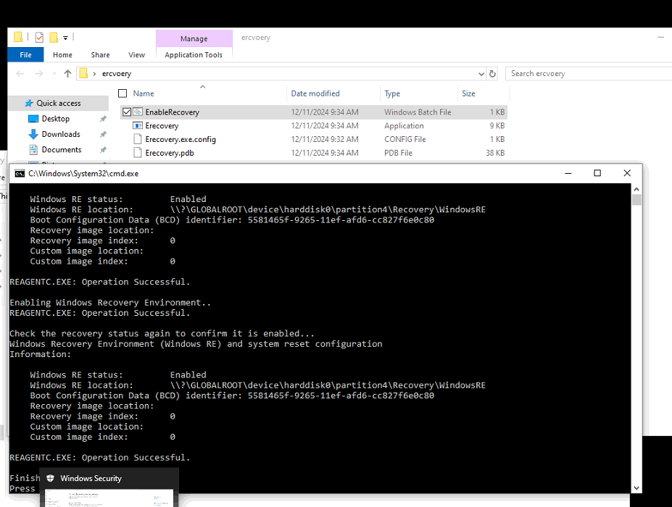672x507 pixels.
Task: Click the Windows Security preview title
Action: [x=91, y=478]
